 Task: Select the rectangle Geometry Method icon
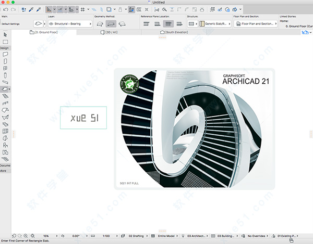(x=111, y=24)
